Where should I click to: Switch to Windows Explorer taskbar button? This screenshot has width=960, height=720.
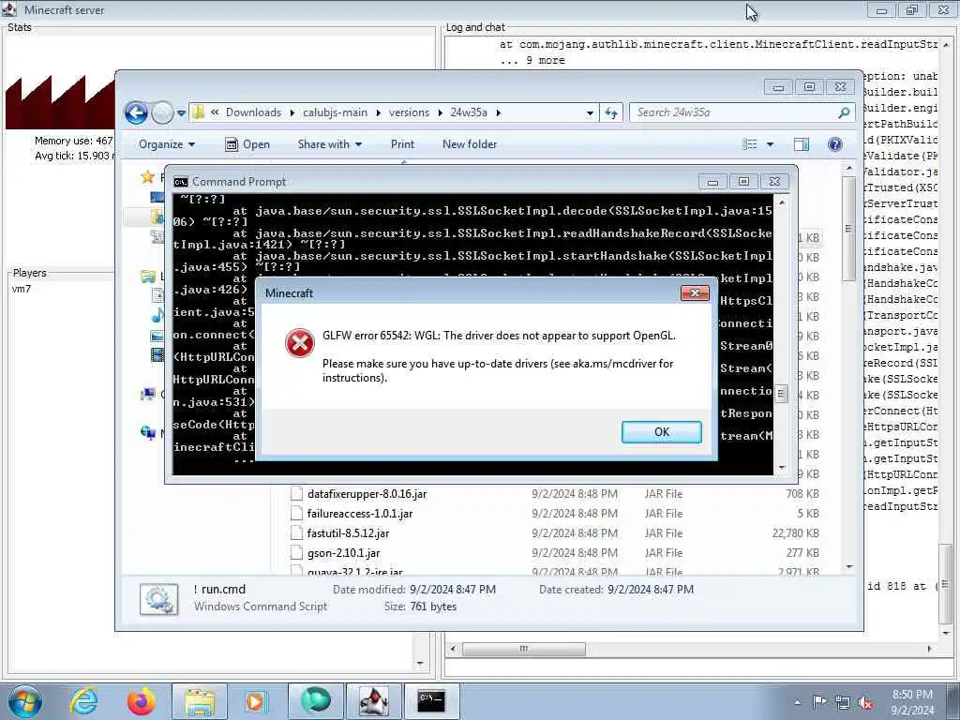click(x=200, y=701)
